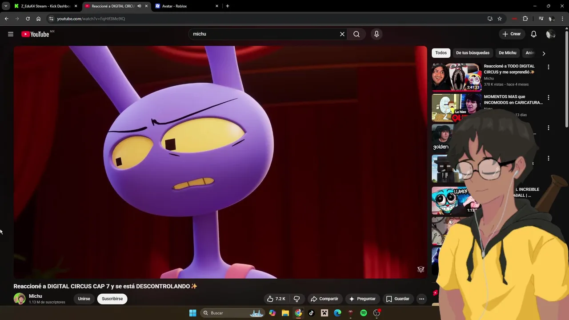Close the Avatar - Roblox tab
The width and height of the screenshot is (569, 320).
pyautogui.click(x=217, y=6)
